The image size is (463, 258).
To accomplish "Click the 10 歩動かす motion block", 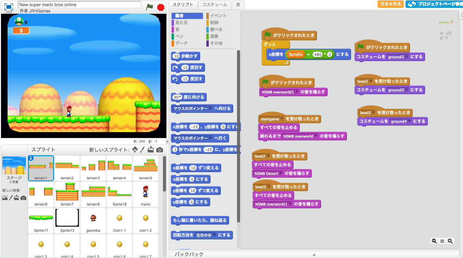I will point(186,56).
